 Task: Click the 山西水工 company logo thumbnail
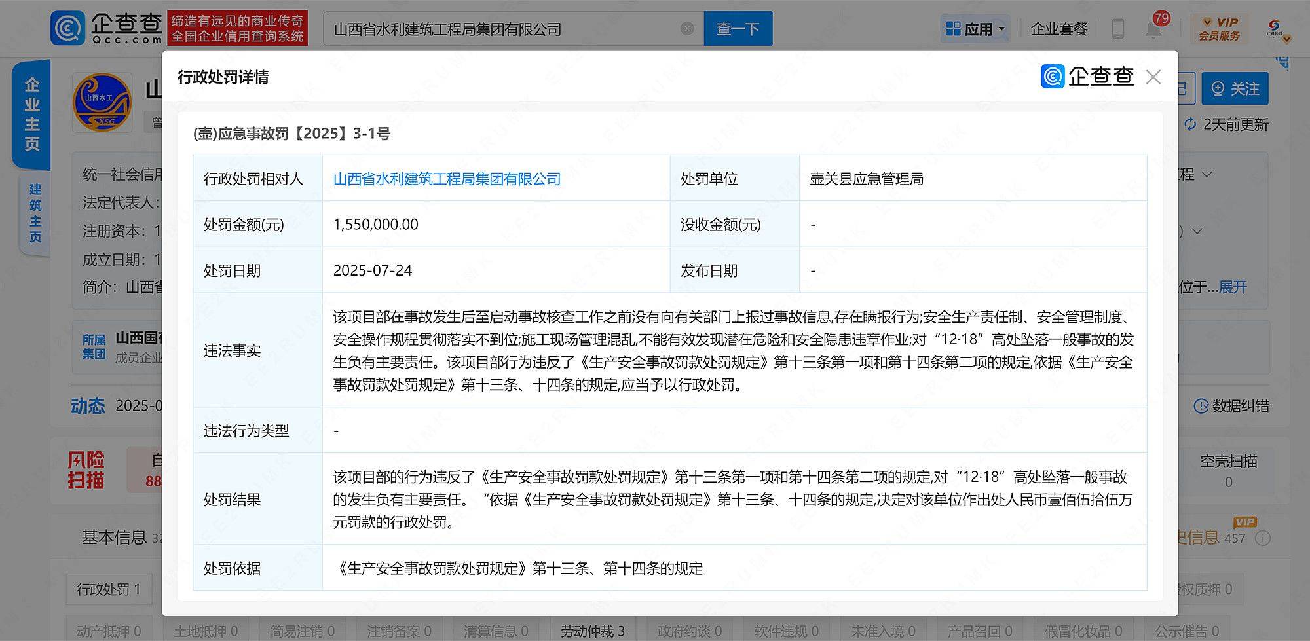[102, 101]
